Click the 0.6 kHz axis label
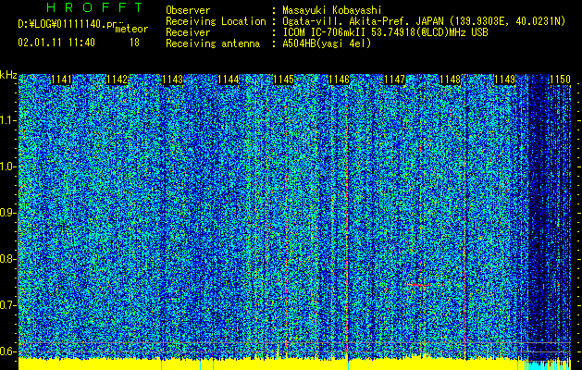The image size is (582, 370). point(7,351)
